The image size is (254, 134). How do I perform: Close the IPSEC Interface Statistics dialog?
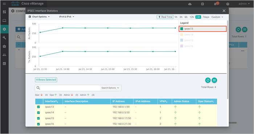pyautogui.click(x=224, y=11)
